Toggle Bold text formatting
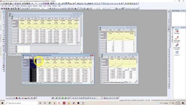Image resolution: width=186 pixels, height=105 pixels. (x=50, y=8)
